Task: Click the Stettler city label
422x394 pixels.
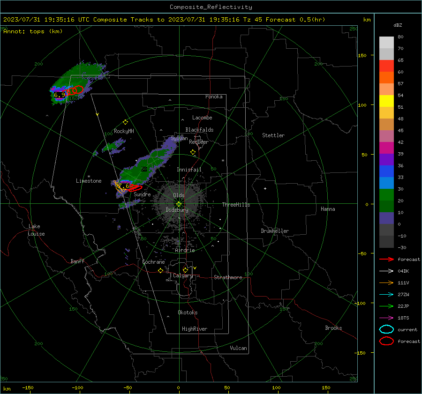Action: pyautogui.click(x=273, y=135)
